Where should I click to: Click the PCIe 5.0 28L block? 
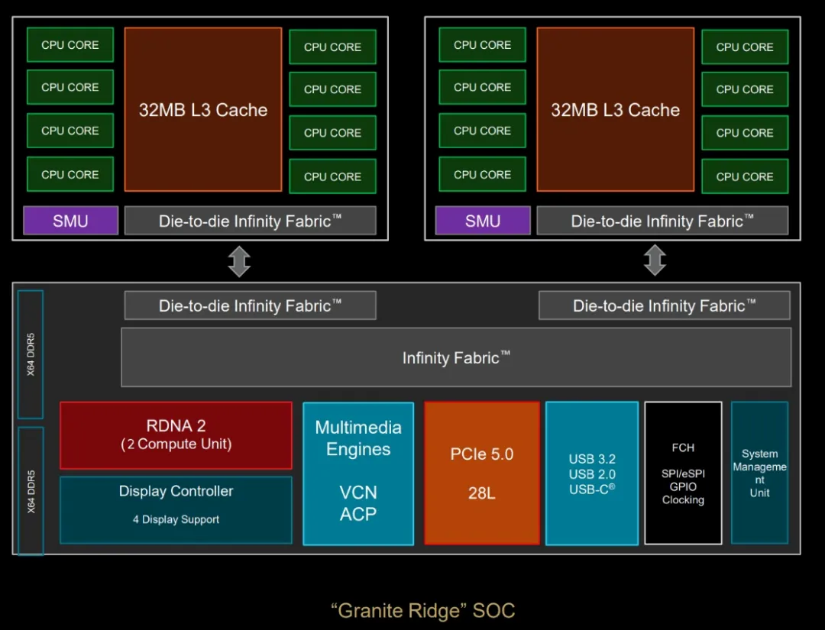pos(482,473)
